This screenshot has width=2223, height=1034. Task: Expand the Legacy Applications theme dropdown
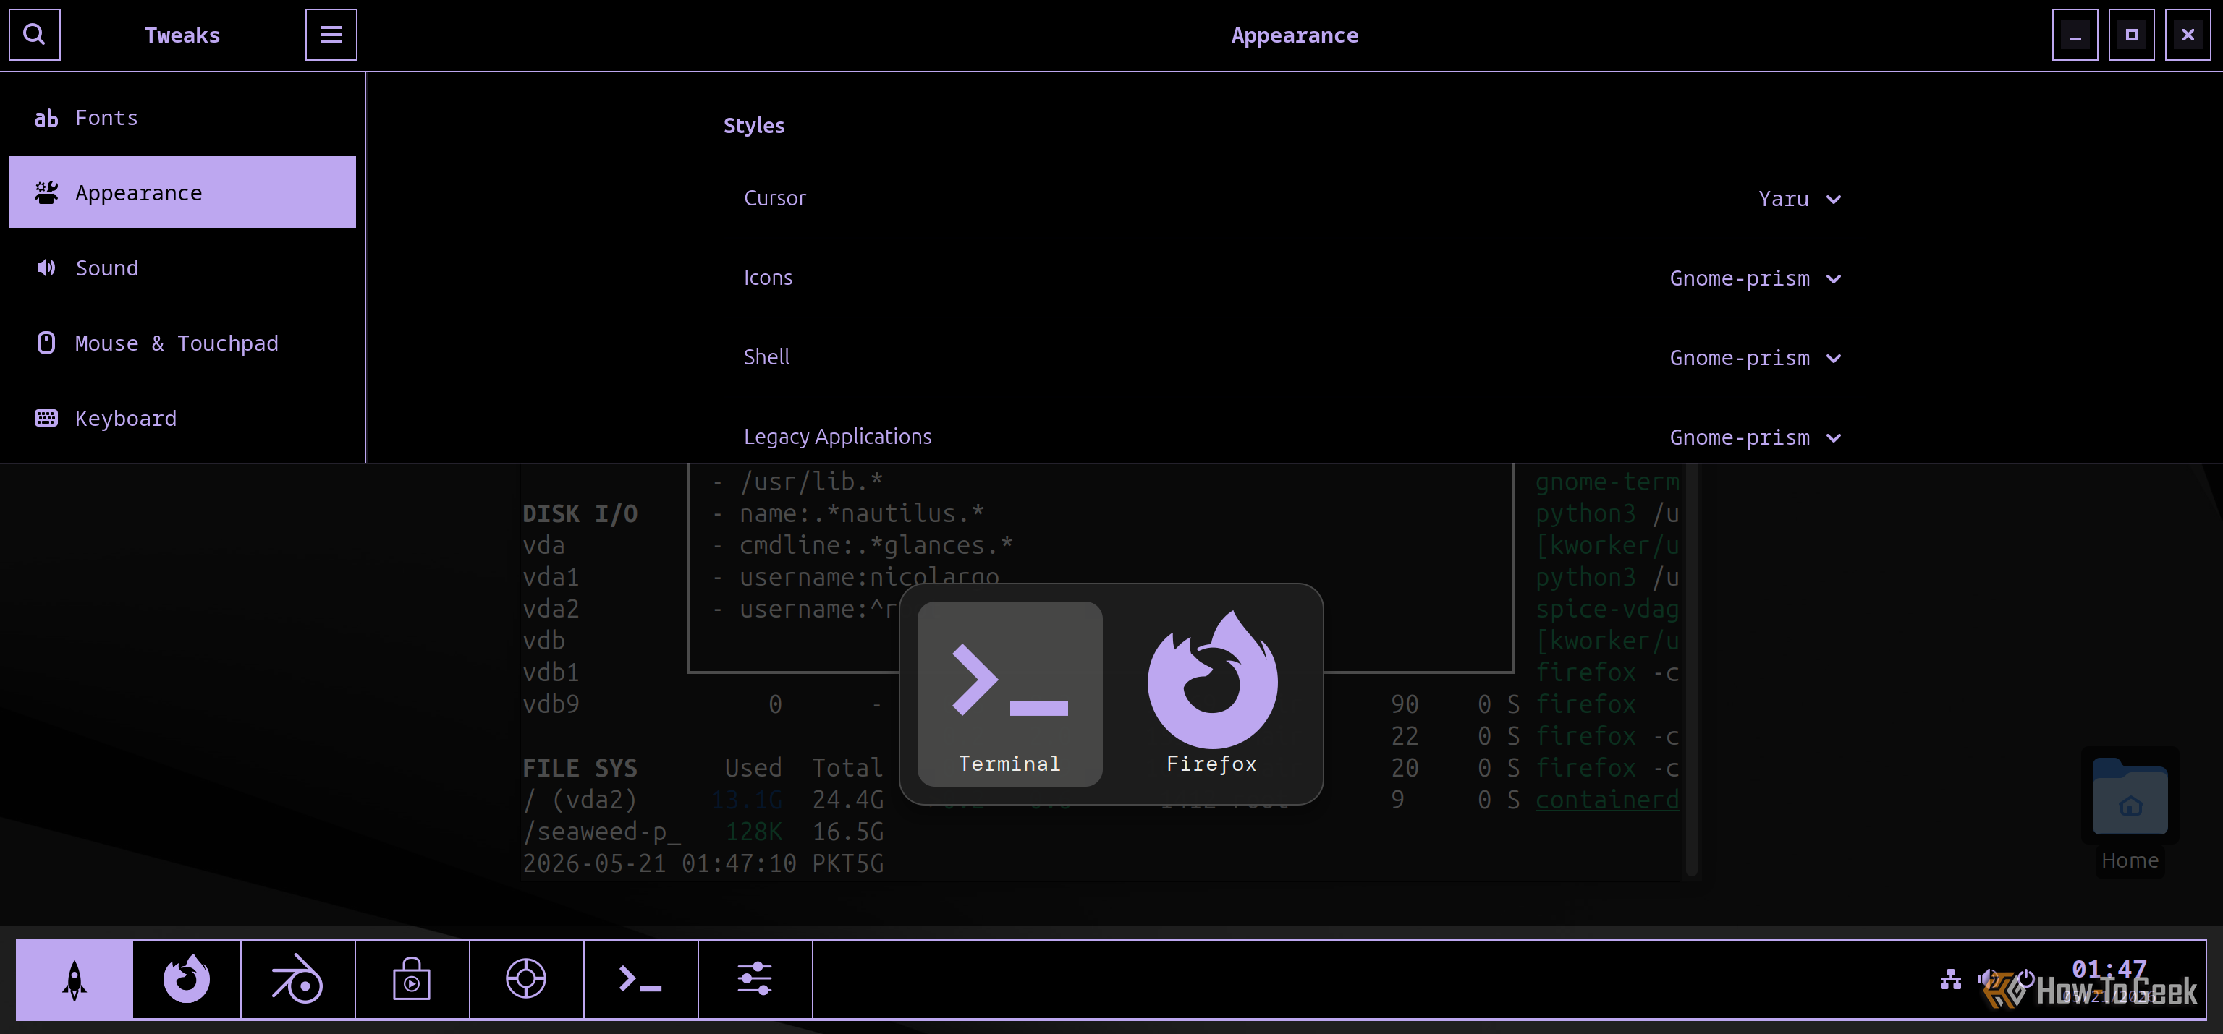click(1756, 437)
